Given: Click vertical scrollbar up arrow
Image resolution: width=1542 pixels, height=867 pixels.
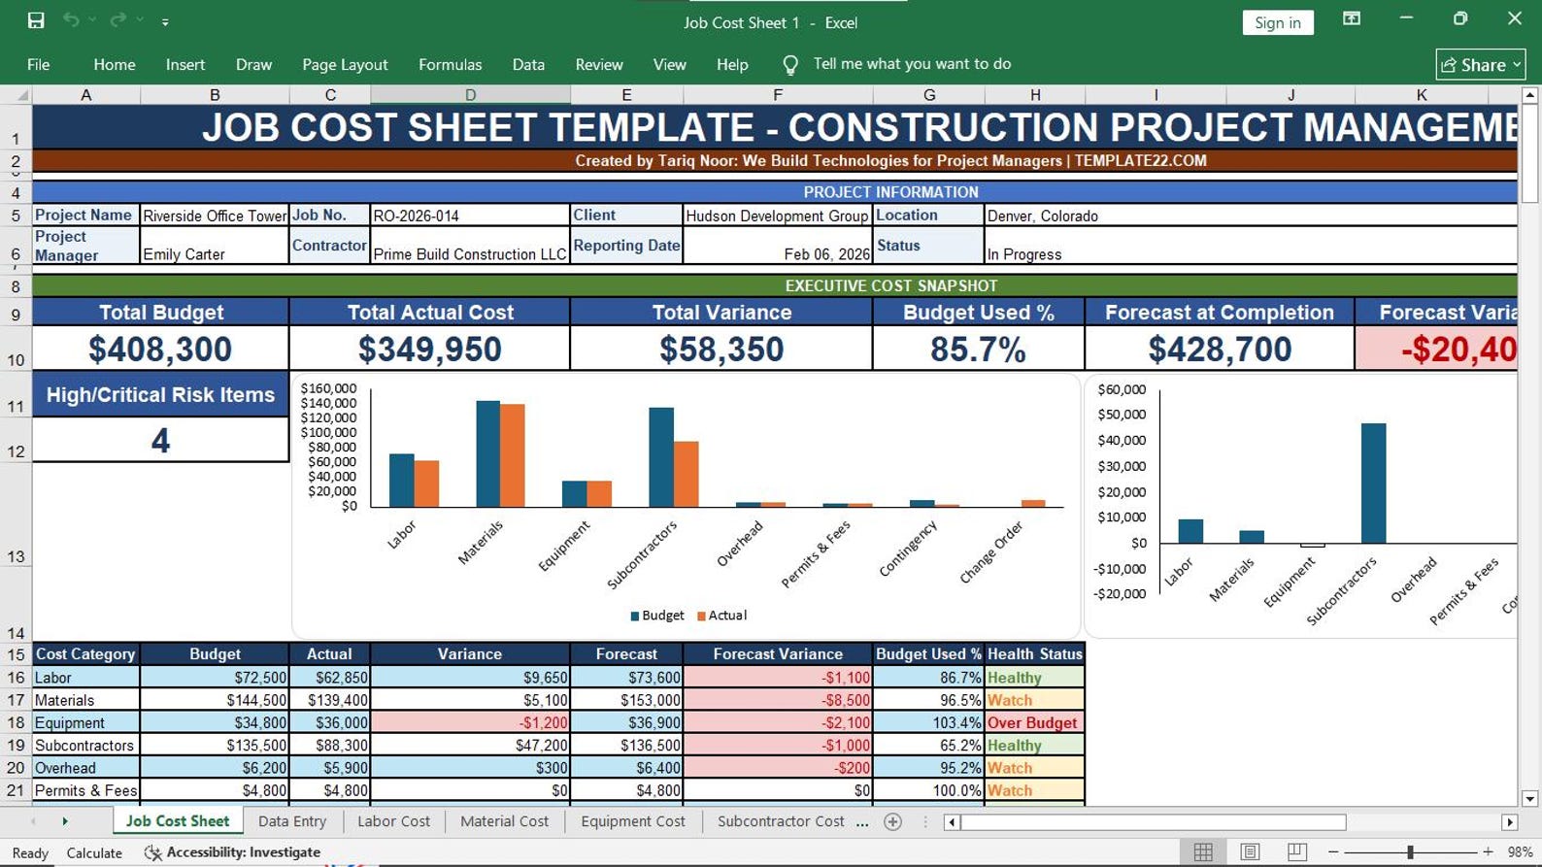Looking at the screenshot, I should pos(1530,95).
